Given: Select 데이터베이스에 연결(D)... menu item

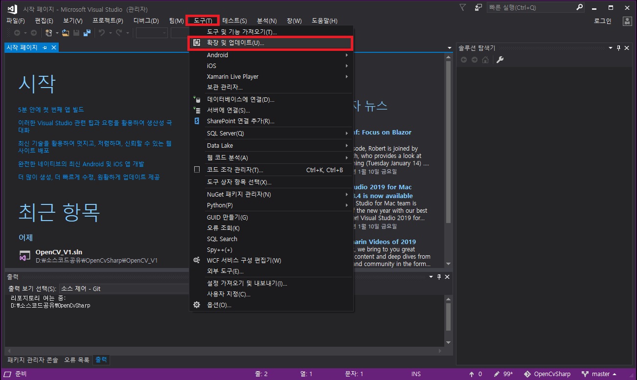Looking at the screenshot, I should click(271, 100).
